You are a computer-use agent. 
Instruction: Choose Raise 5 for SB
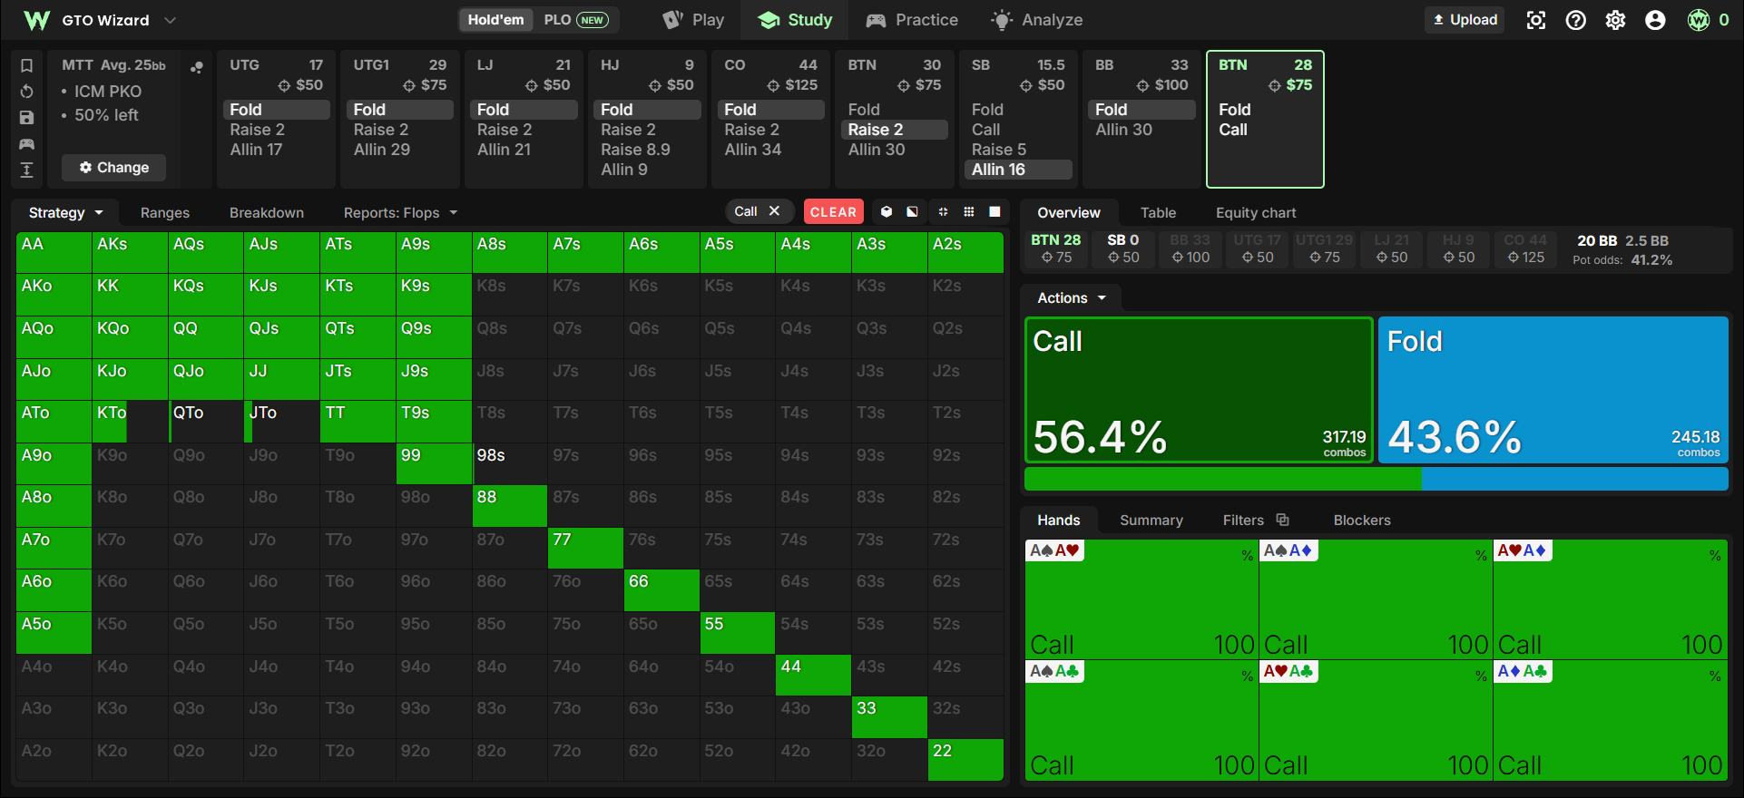coord(1019,150)
